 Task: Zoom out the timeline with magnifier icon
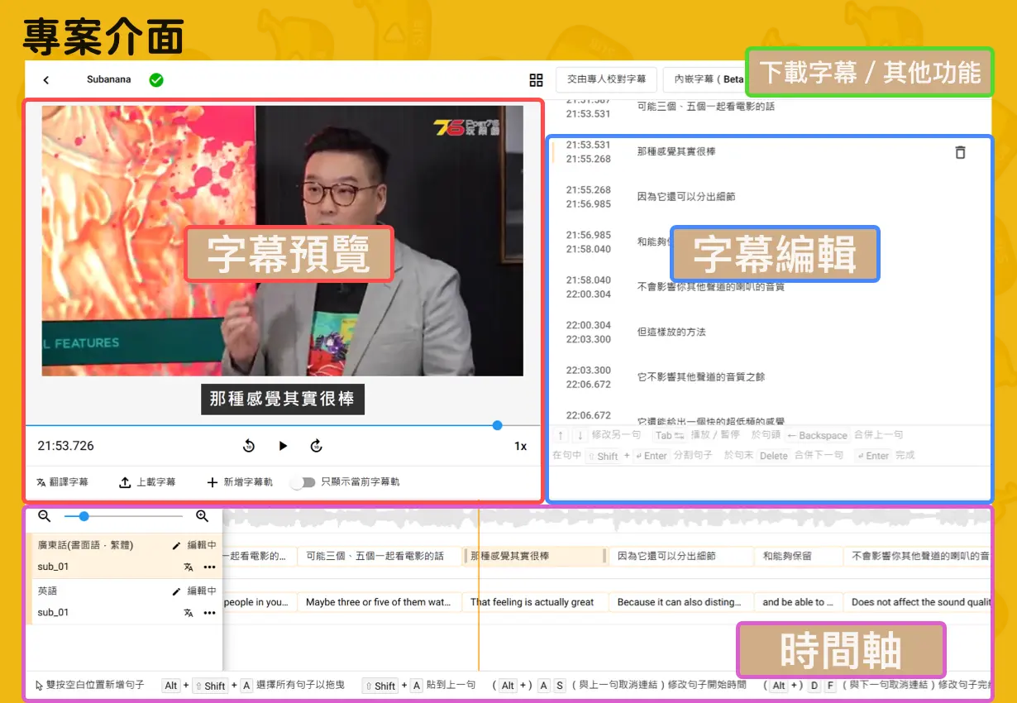[45, 516]
